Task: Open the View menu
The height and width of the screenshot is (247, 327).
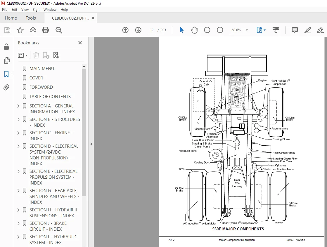Action: coord(25,10)
